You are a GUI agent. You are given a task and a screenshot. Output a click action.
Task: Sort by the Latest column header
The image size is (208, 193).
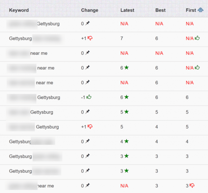(127, 10)
